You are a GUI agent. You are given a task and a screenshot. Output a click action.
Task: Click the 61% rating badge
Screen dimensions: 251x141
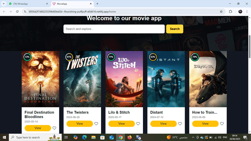coord(69,57)
